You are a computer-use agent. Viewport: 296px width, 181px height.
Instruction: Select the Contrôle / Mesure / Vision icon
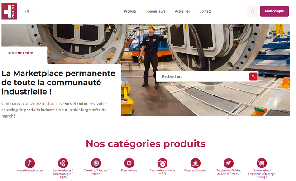coord(96,163)
